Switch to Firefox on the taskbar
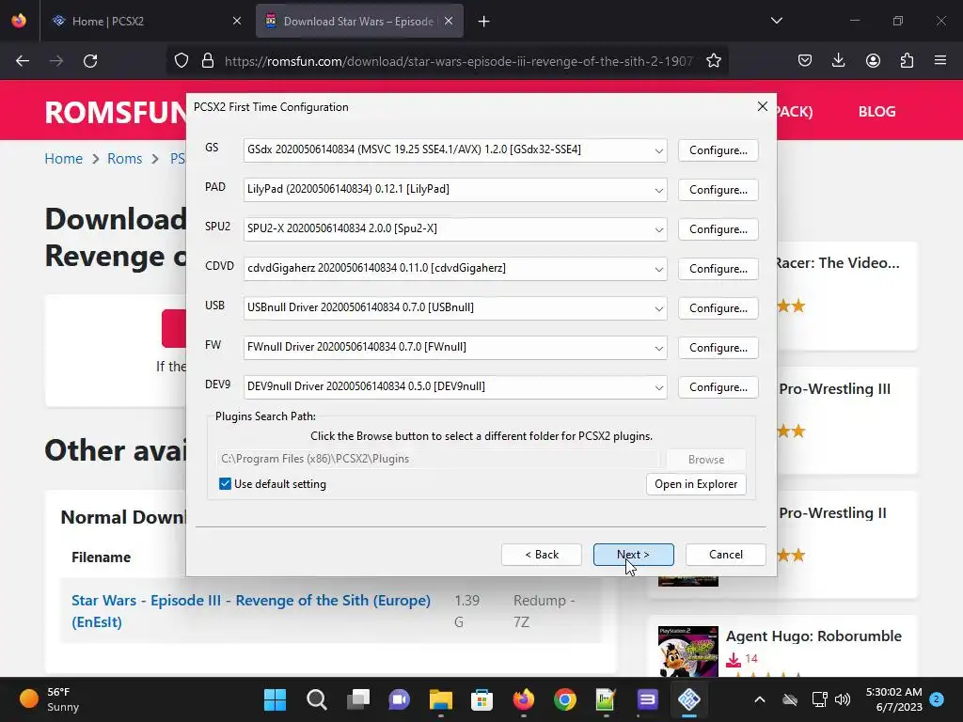963x722 pixels. [523, 699]
